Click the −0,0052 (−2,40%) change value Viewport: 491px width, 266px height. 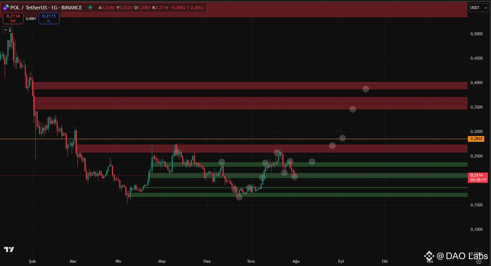(x=187, y=8)
